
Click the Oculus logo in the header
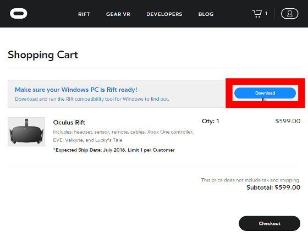click(x=19, y=14)
